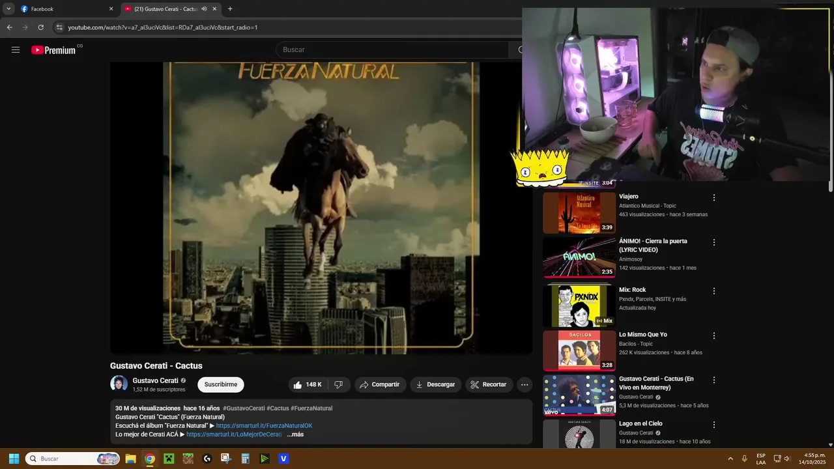Click the taskbar Buscar search box
Viewport: 834px width, 469px height.
coord(73,459)
